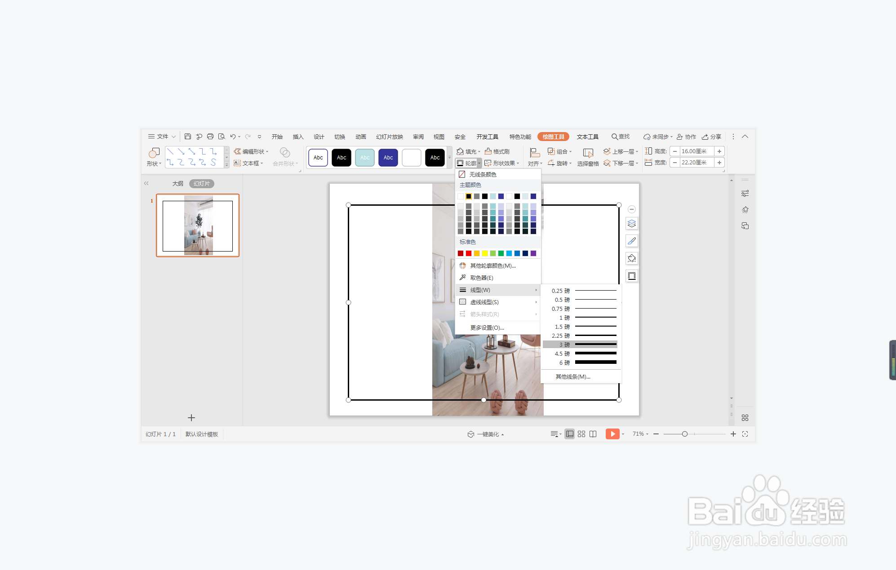
Task: Open the 71% zoom level dropdown
Action: tap(640, 434)
